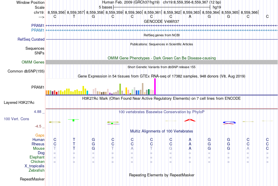Click 'Repeating Elements by RepeatMasker' title
The image size is (278, 186).
pos(162,175)
